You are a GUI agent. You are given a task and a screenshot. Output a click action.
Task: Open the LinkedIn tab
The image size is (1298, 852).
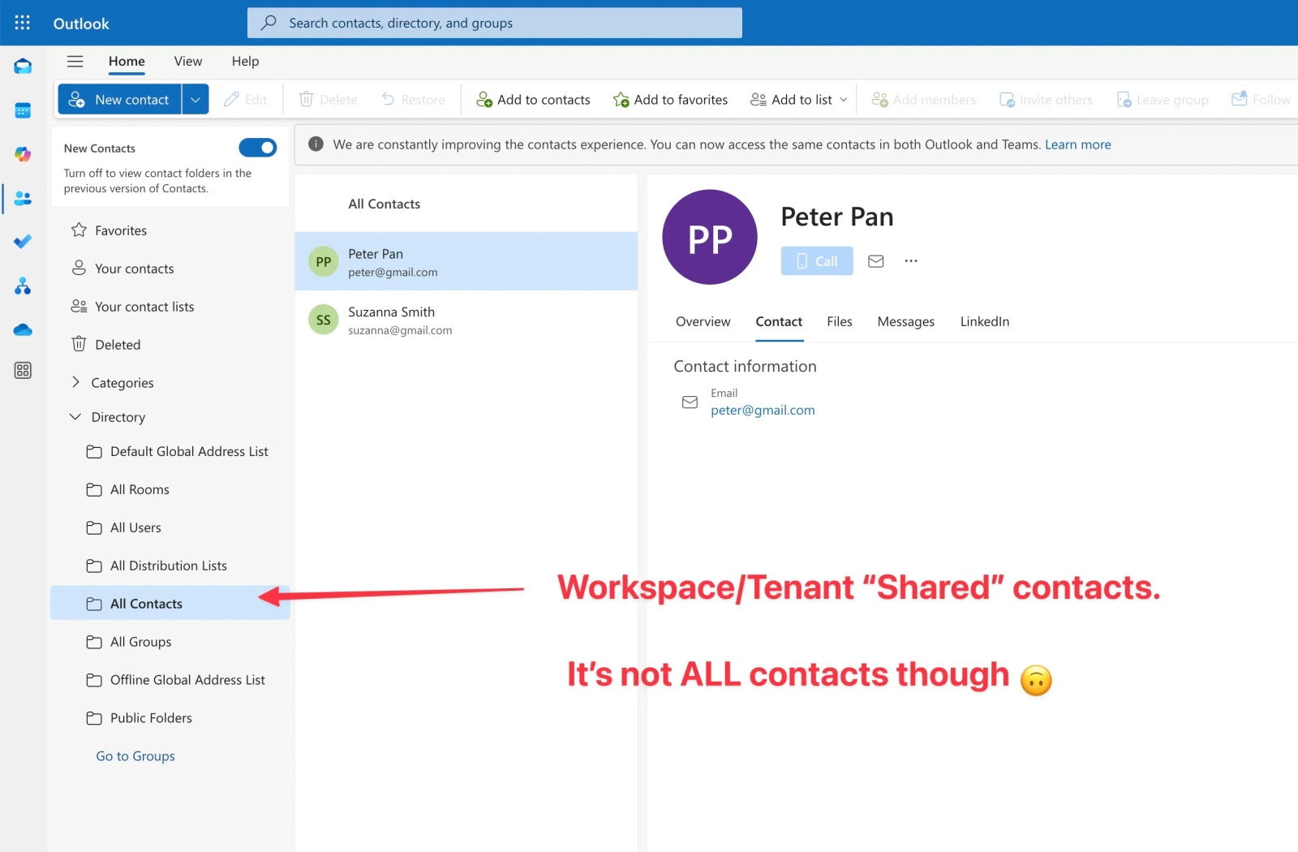click(985, 321)
